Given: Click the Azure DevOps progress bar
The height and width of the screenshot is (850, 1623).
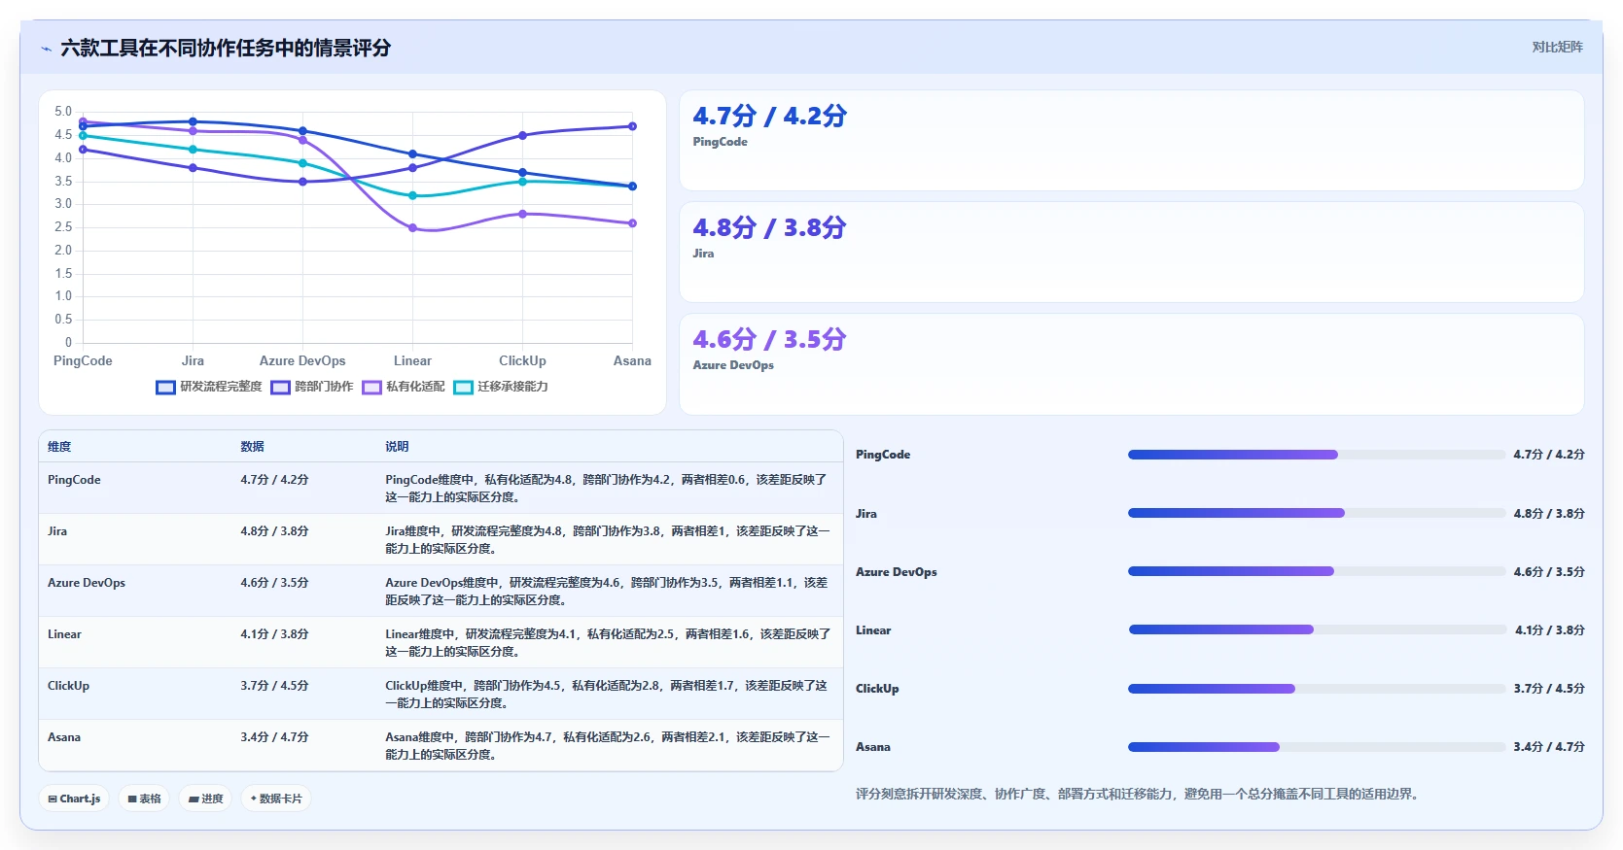Looking at the screenshot, I should pos(1317,571).
